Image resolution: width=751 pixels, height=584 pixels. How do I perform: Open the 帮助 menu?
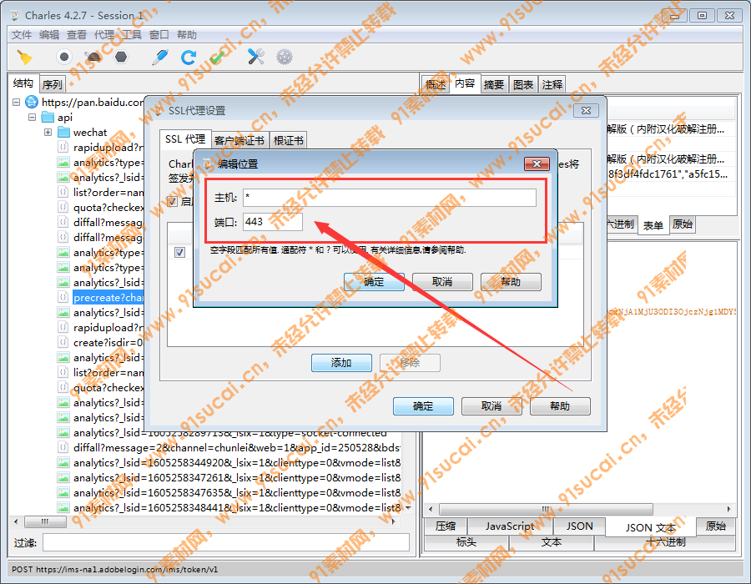(187, 35)
